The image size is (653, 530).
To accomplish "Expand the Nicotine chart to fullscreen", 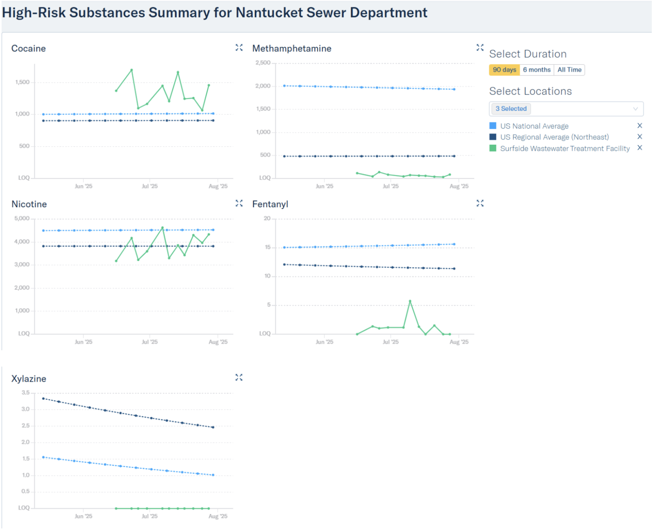I will (x=239, y=204).
